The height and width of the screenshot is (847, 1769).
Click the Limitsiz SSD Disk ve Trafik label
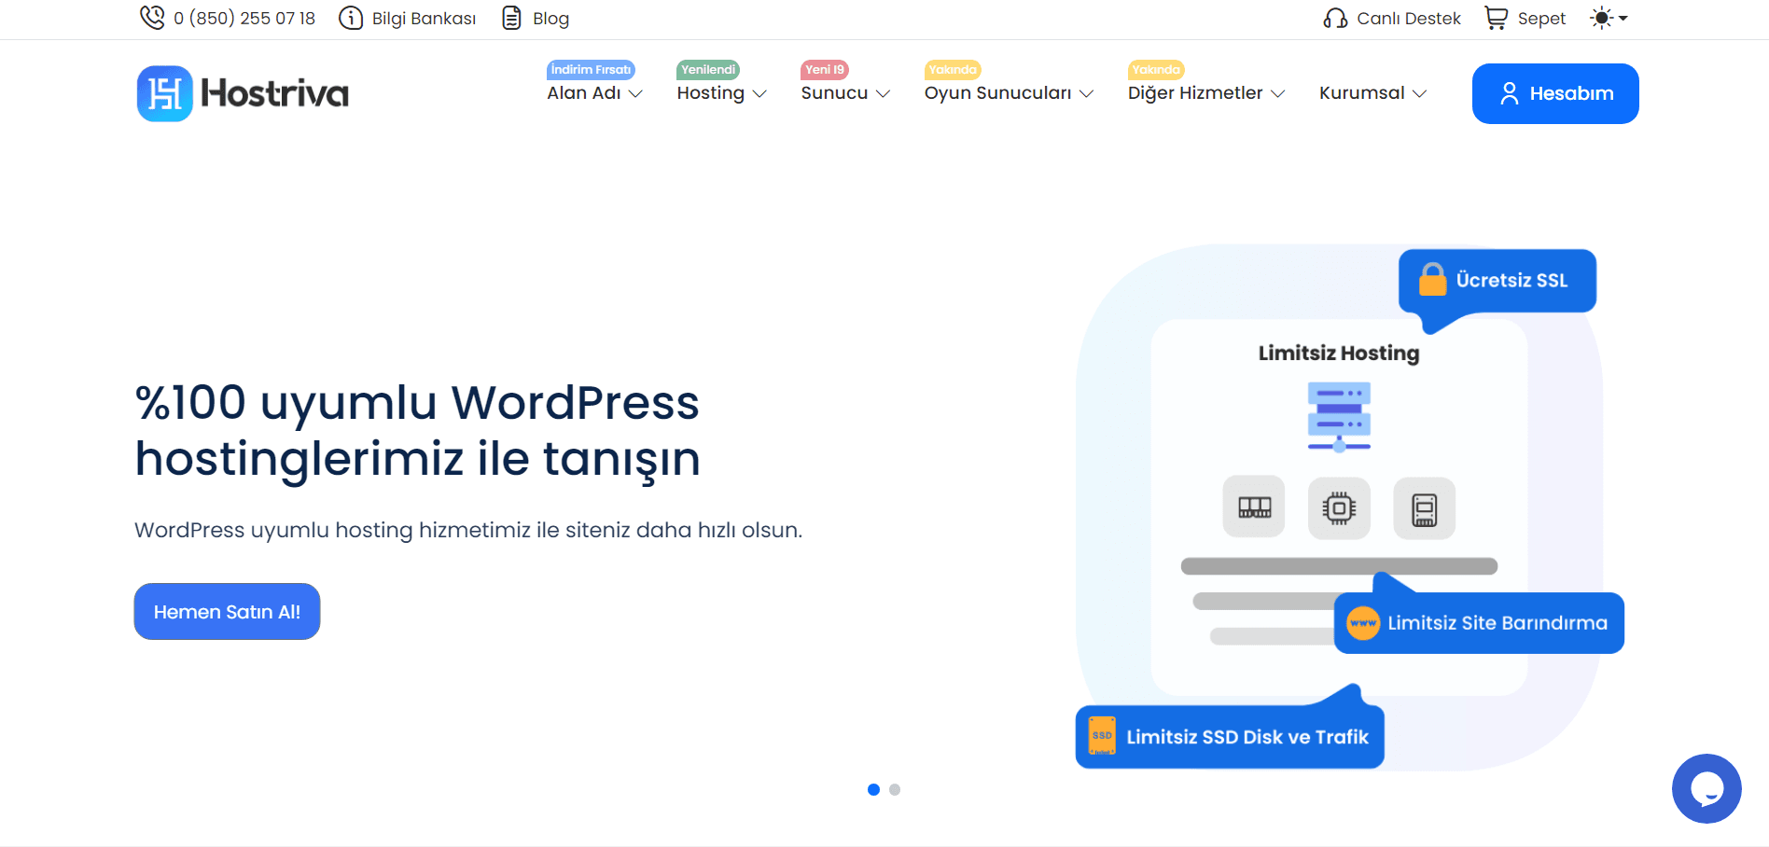coord(1247,737)
